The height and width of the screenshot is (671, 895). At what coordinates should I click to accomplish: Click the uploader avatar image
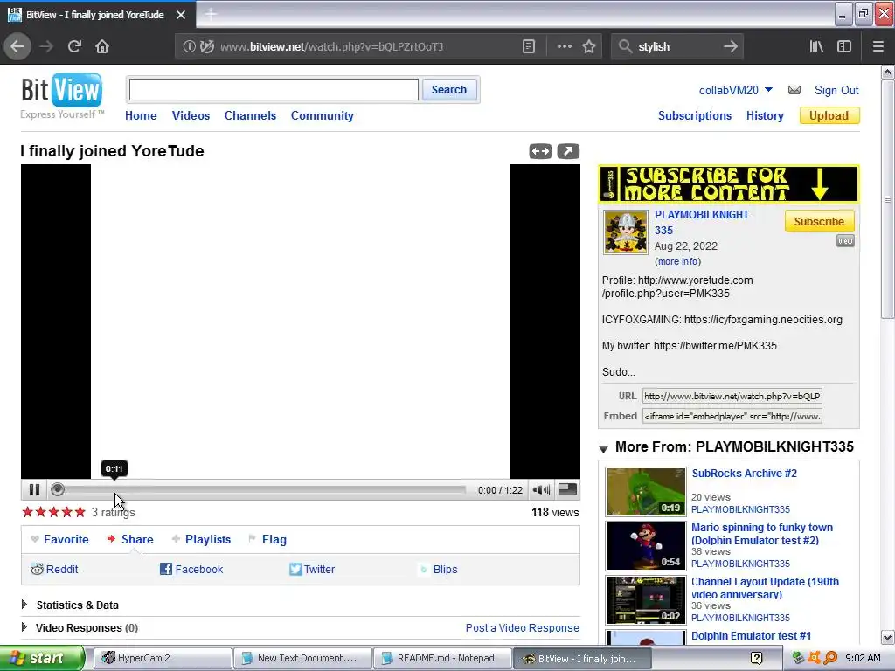626,232
